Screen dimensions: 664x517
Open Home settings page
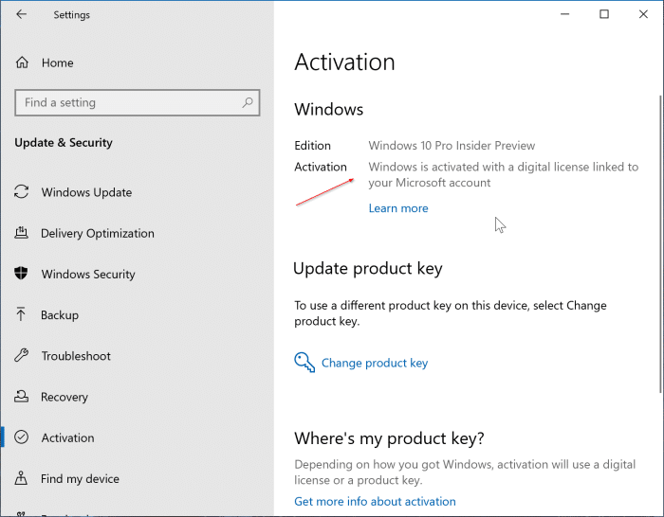(57, 63)
